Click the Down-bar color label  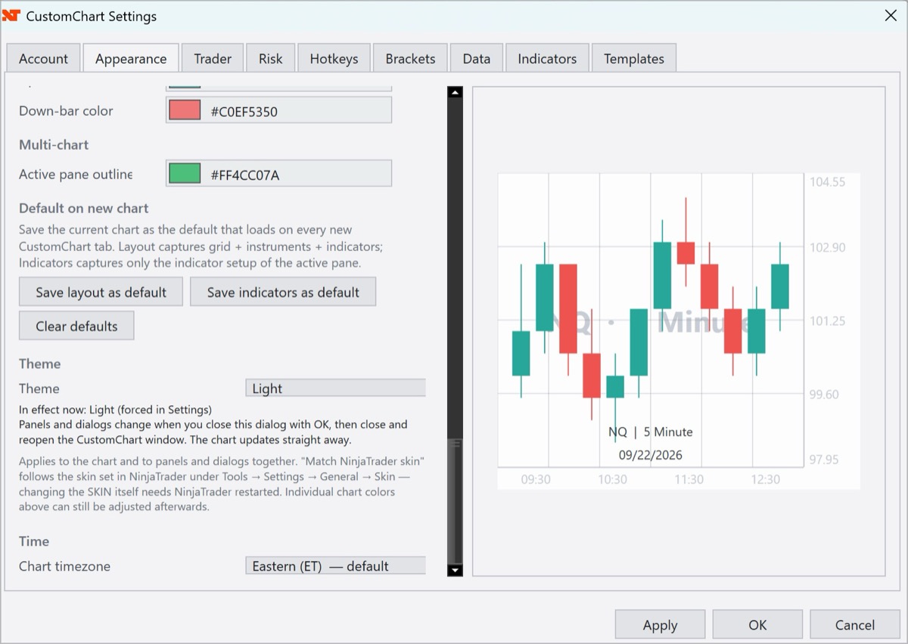pyautogui.click(x=66, y=110)
